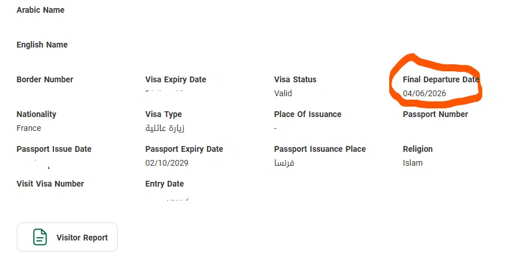532x259 pixels.
Task: Click the Nationality label
Action: pyautogui.click(x=37, y=114)
